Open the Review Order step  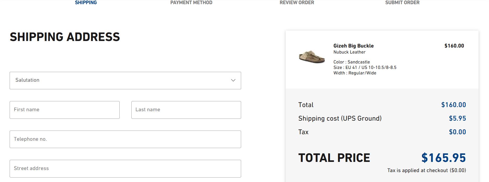click(297, 3)
